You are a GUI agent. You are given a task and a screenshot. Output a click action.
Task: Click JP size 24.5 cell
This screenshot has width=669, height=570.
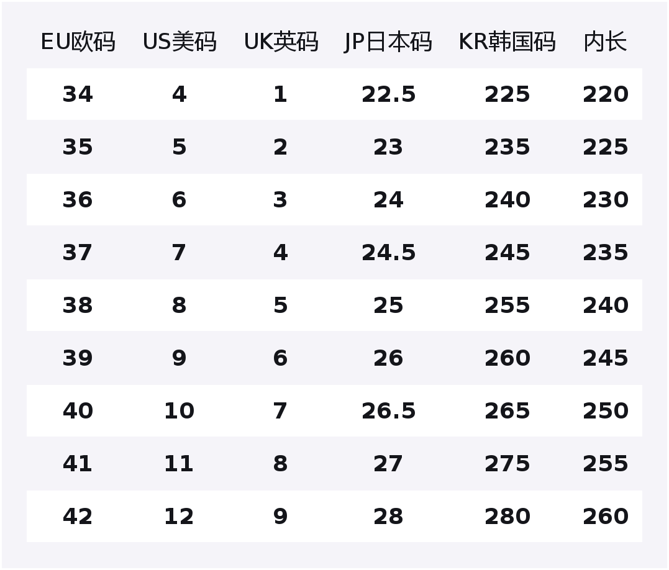tap(388, 252)
